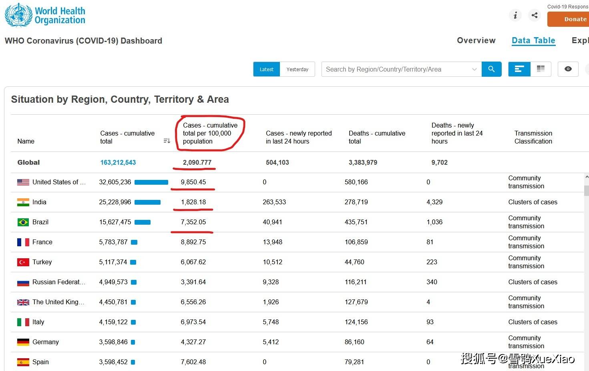Select the Spain country name
Viewport: 589px width, 371px height.
coord(40,362)
